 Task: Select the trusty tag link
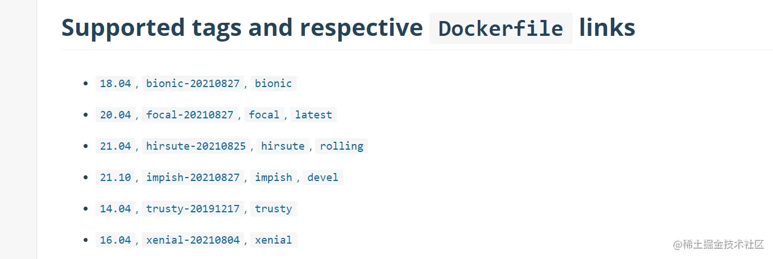273,209
